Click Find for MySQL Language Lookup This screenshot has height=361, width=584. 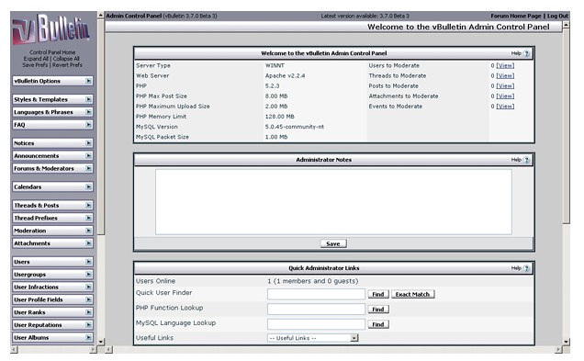click(x=378, y=324)
